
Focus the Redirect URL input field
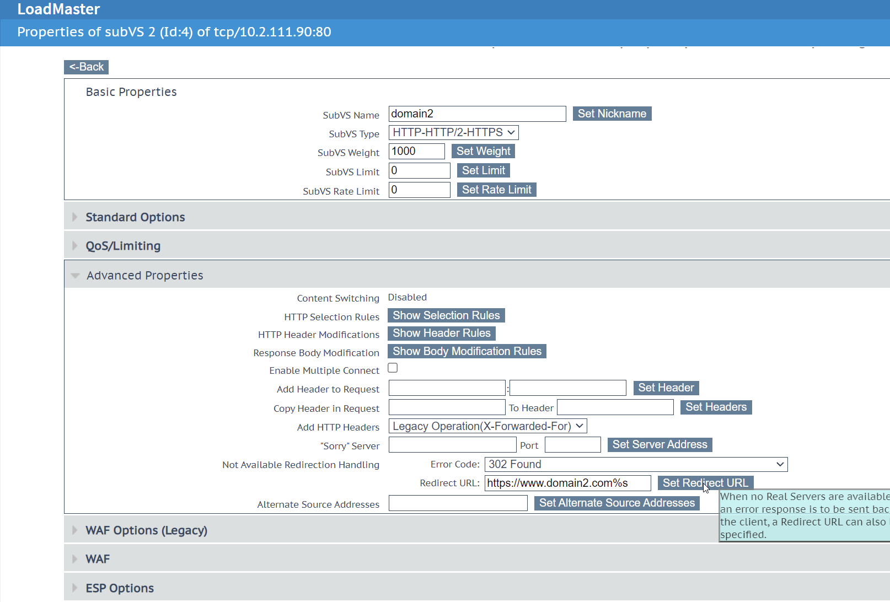click(x=568, y=483)
